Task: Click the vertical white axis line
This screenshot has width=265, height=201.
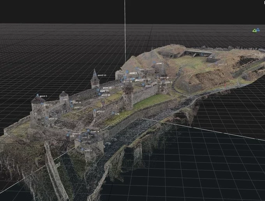Action: (x=125, y=31)
